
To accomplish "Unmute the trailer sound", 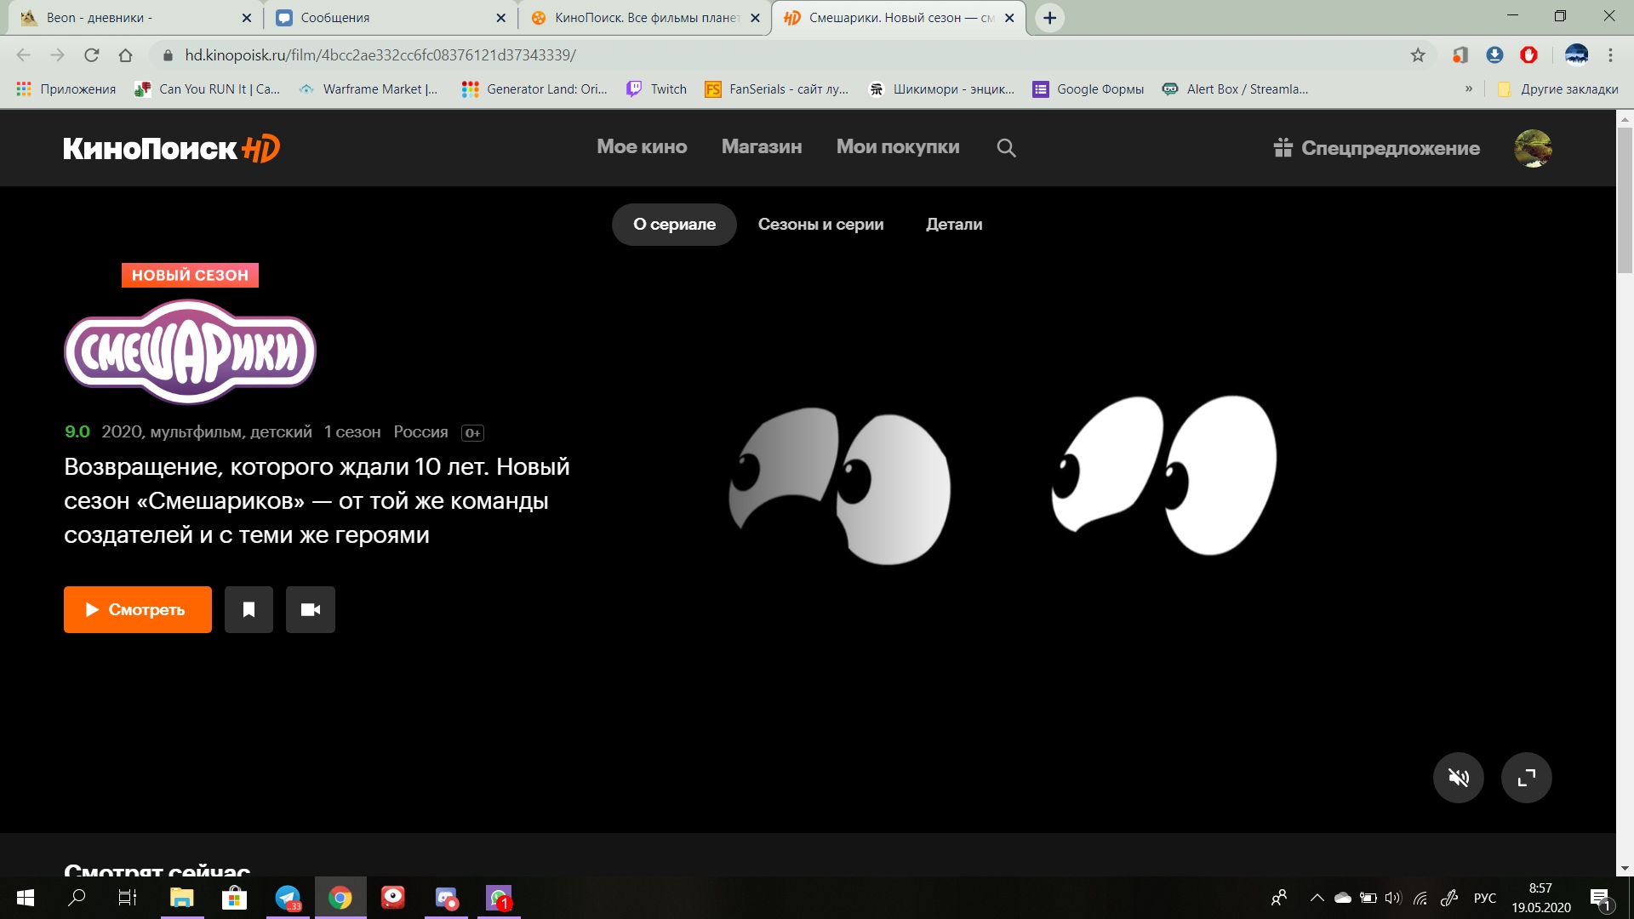I will (1458, 778).
